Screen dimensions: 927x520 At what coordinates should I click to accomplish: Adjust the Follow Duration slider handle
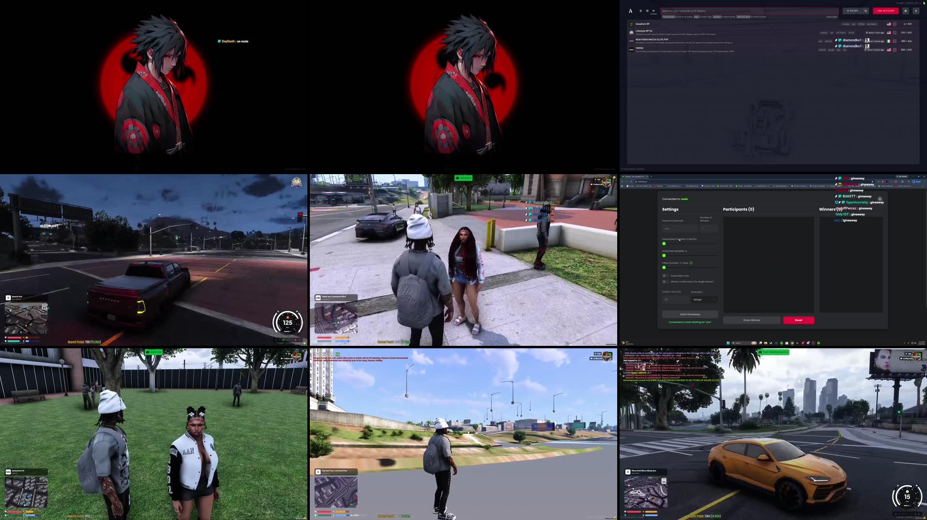click(x=664, y=267)
